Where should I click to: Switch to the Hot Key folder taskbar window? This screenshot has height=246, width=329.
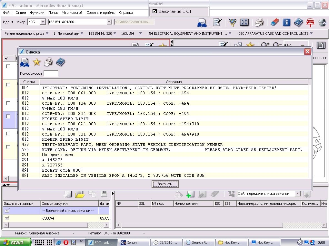232,242
